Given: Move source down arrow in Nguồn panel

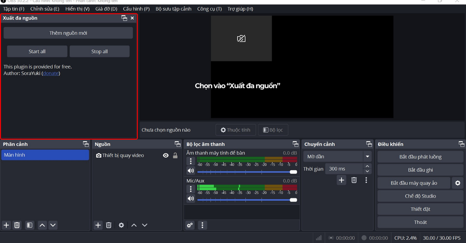Looking at the screenshot, I should tap(145, 225).
